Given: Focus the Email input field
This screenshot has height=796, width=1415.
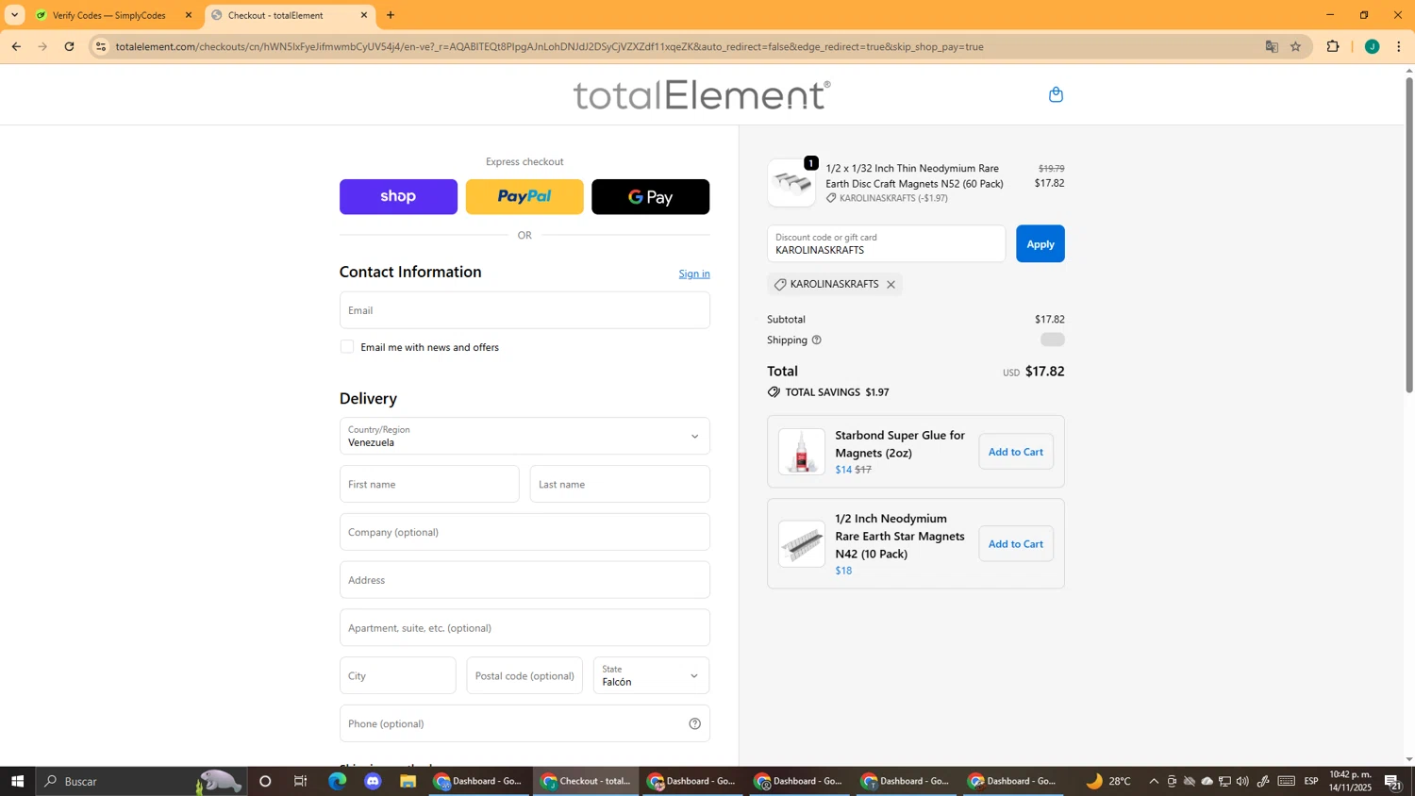Looking at the screenshot, I should (x=524, y=310).
